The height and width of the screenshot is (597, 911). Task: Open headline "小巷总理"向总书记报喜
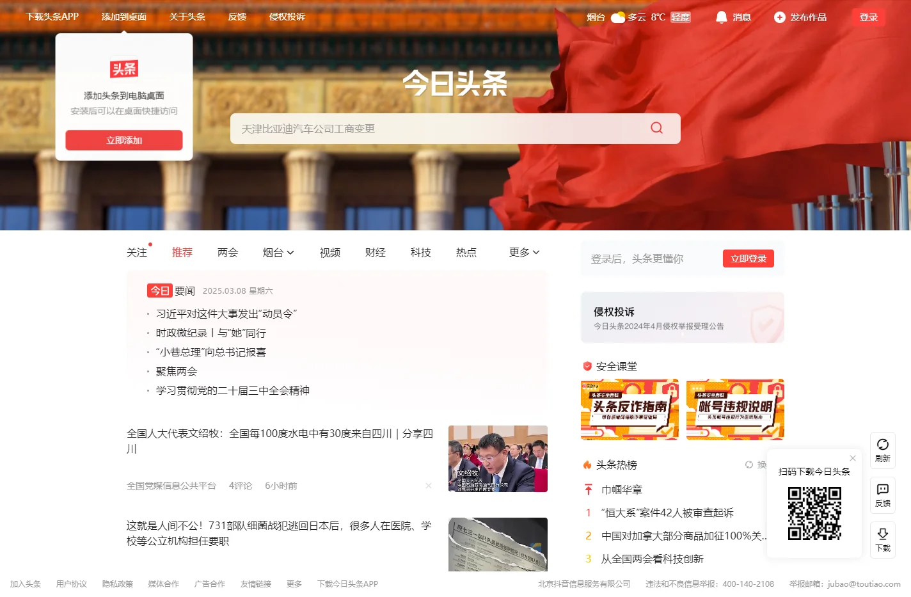coord(211,352)
